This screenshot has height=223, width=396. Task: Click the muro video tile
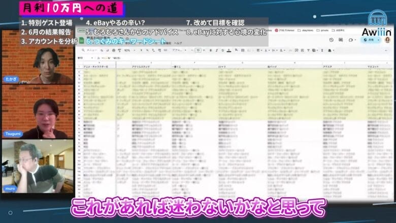pos(38,166)
